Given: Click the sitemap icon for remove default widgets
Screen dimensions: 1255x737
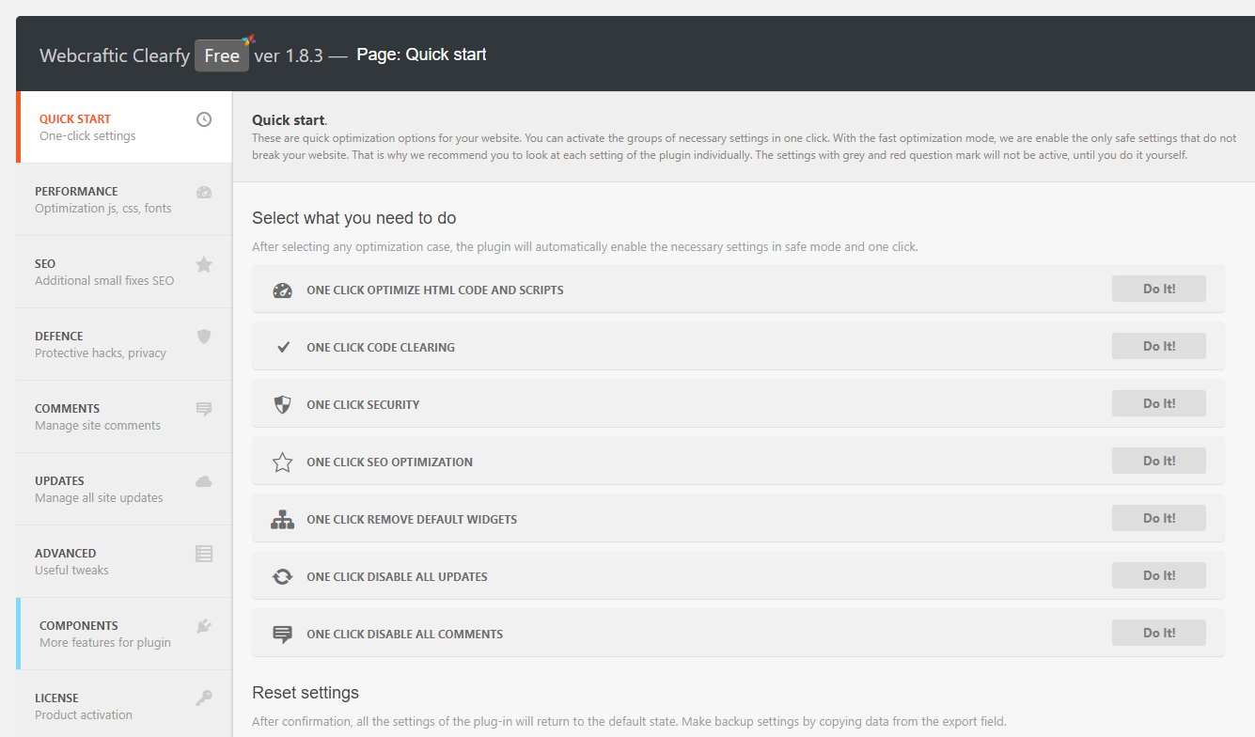Looking at the screenshot, I should point(282,518).
